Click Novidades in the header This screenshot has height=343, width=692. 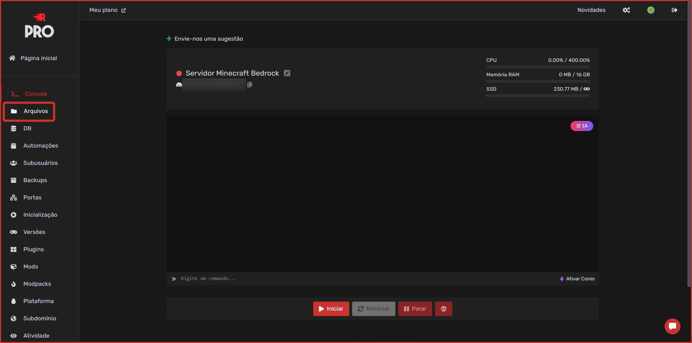591,10
